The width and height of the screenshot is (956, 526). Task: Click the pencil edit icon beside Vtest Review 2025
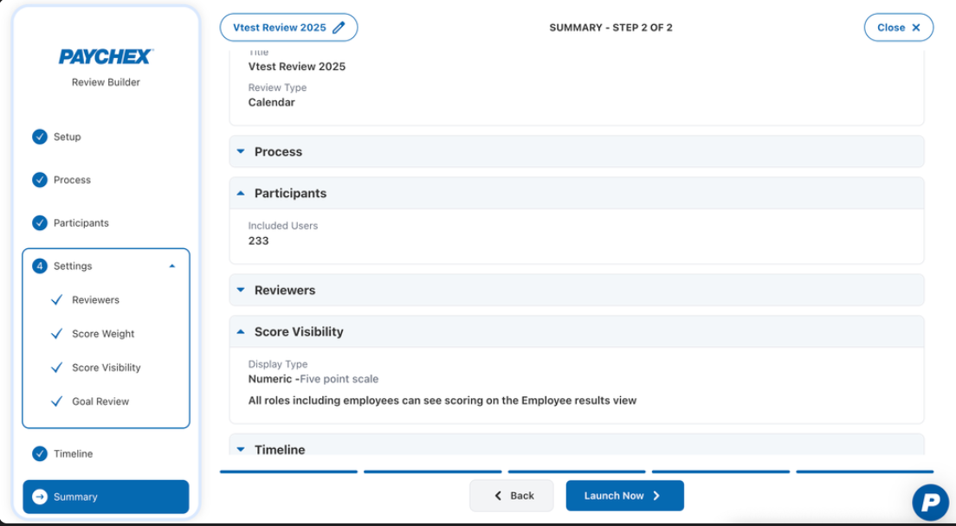tap(339, 28)
